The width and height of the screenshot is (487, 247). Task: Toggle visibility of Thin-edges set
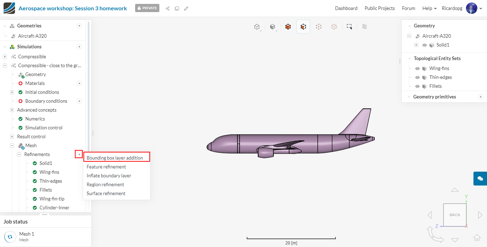pyautogui.click(x=417, y=77)
